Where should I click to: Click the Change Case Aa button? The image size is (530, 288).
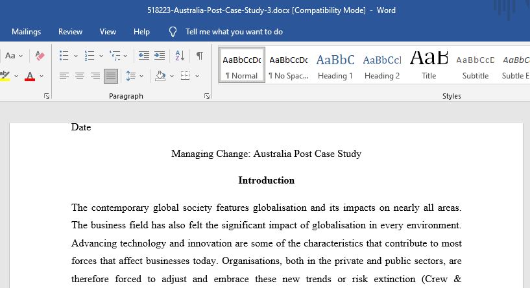pyautogui.click(x=10, y=55)
